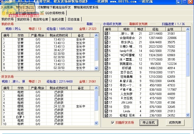Select my farm row 4 with 30:42:27
The height and width of the screenshot is (134, 194).
click(x=48, y=50)
